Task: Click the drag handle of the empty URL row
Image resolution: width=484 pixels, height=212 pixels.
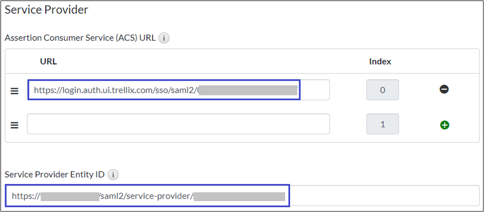Action: (14, 125)
